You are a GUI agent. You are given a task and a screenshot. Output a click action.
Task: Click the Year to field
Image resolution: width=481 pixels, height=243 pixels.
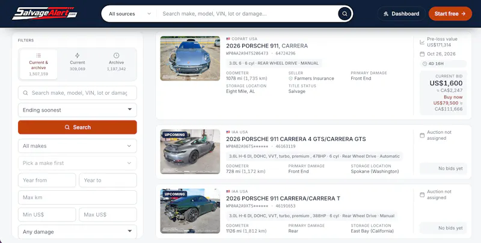click(108, 180)
